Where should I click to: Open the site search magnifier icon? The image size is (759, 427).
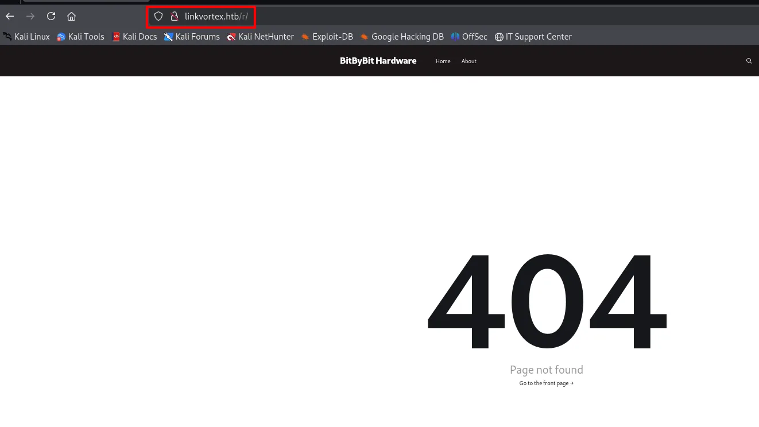tap(749, 61)
